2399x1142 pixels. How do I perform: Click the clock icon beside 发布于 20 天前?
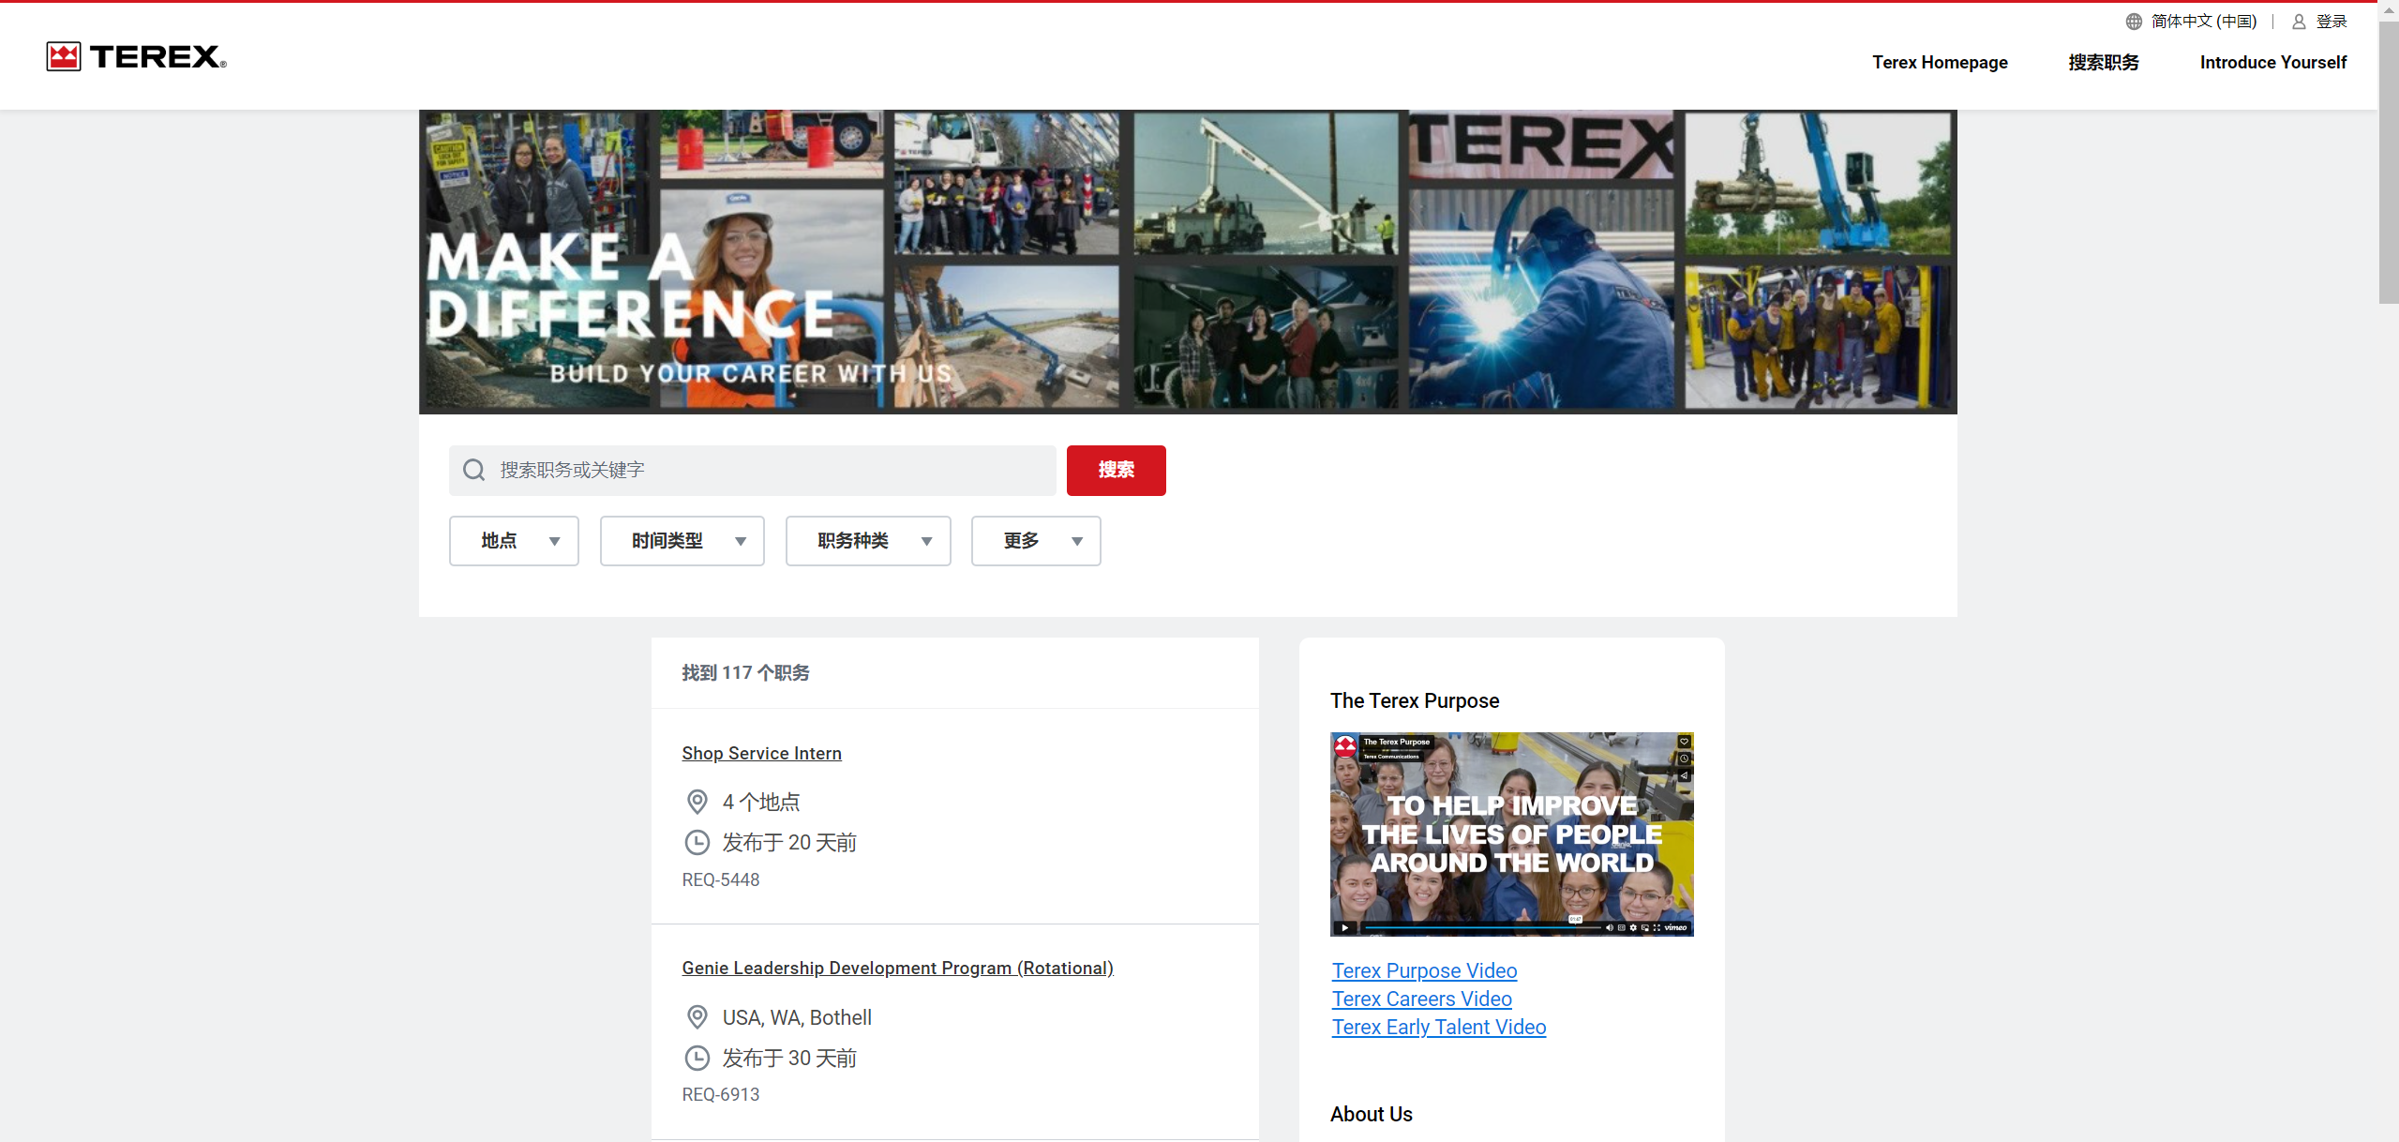click(697, 842)
